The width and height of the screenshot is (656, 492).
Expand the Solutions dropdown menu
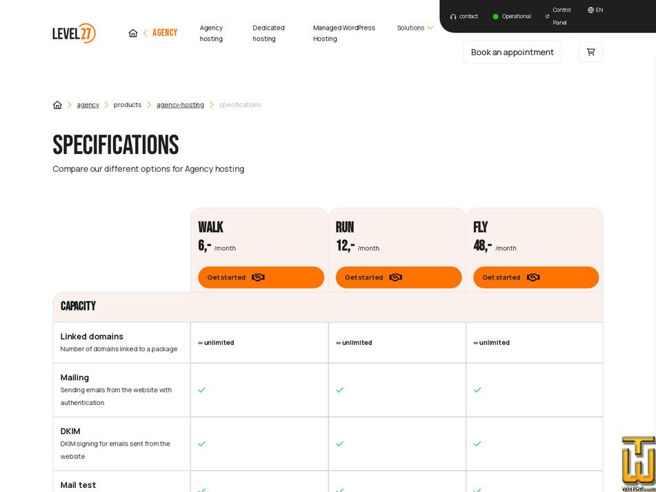click(415, 28)
